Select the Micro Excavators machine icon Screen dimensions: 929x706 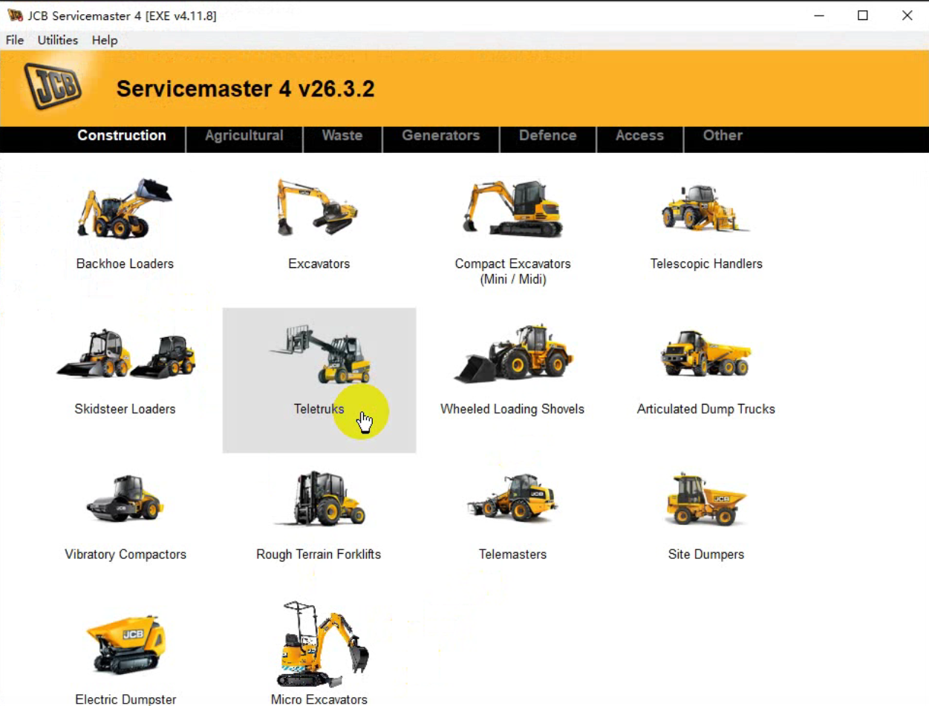click(x=322, y=644)
